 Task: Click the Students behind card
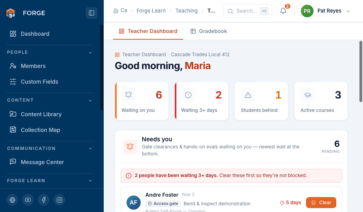261,101
